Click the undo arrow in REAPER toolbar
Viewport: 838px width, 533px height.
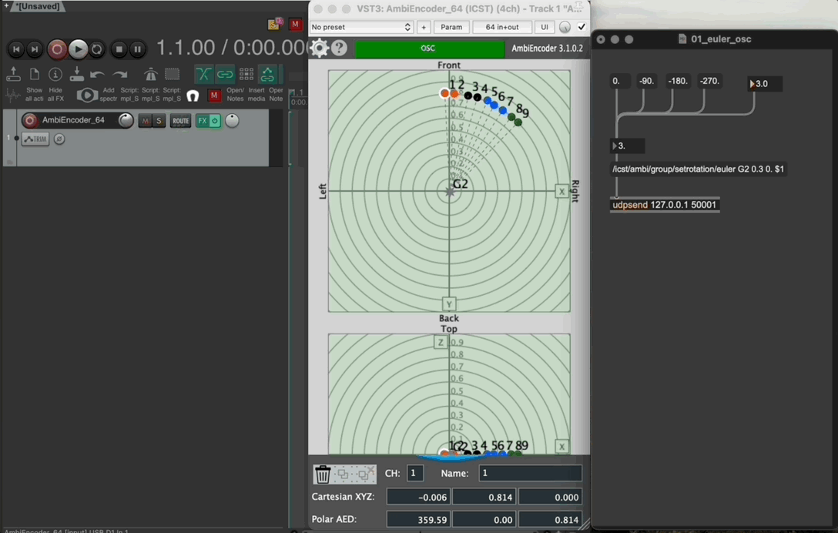[97, 75]
